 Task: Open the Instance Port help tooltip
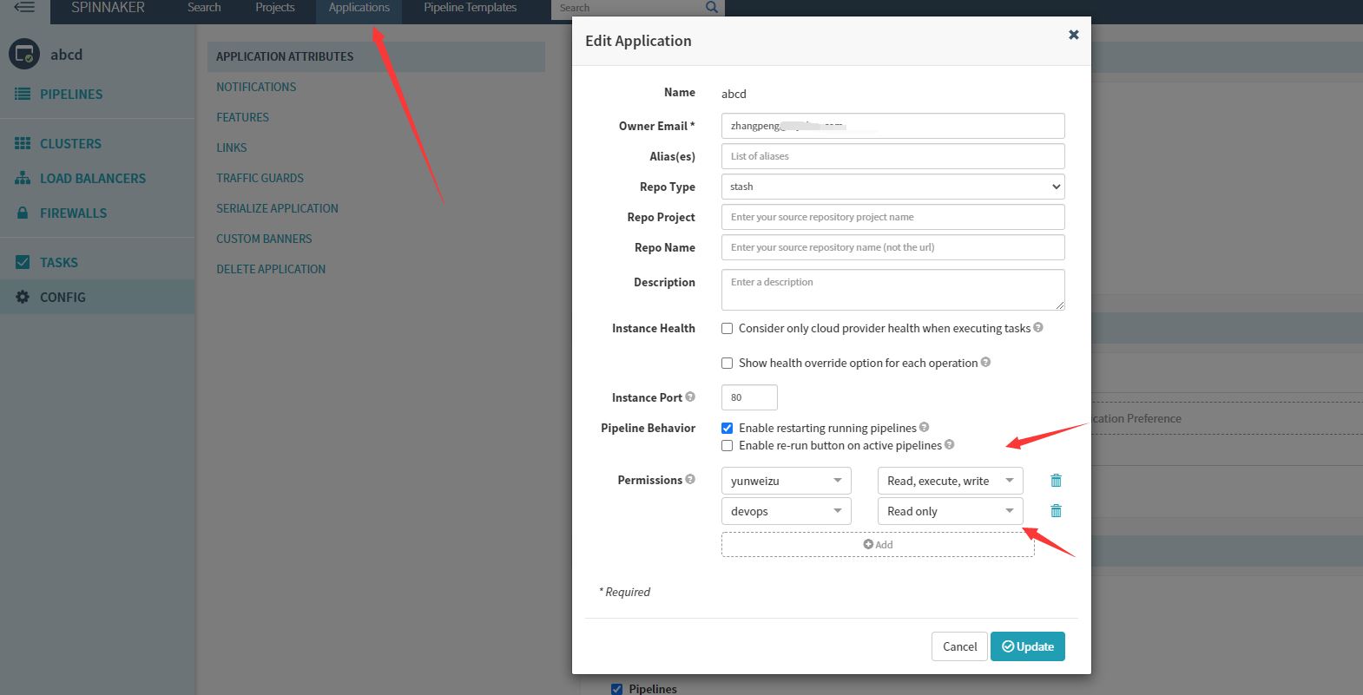(x=690, y=397)
